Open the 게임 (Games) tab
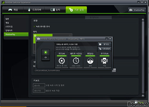The image size is (149, 107). pos(13,10)
